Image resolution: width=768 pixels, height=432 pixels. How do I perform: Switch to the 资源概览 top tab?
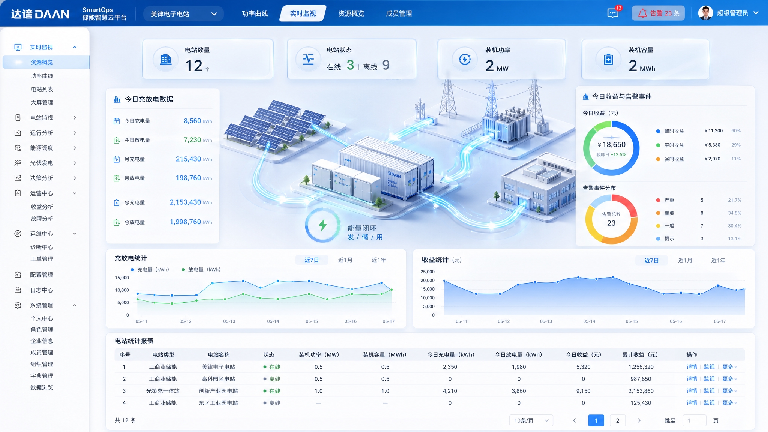pos(351,13)
